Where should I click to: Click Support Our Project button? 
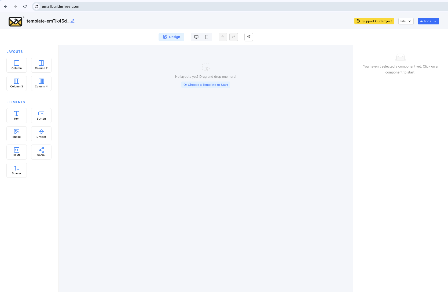374,21
